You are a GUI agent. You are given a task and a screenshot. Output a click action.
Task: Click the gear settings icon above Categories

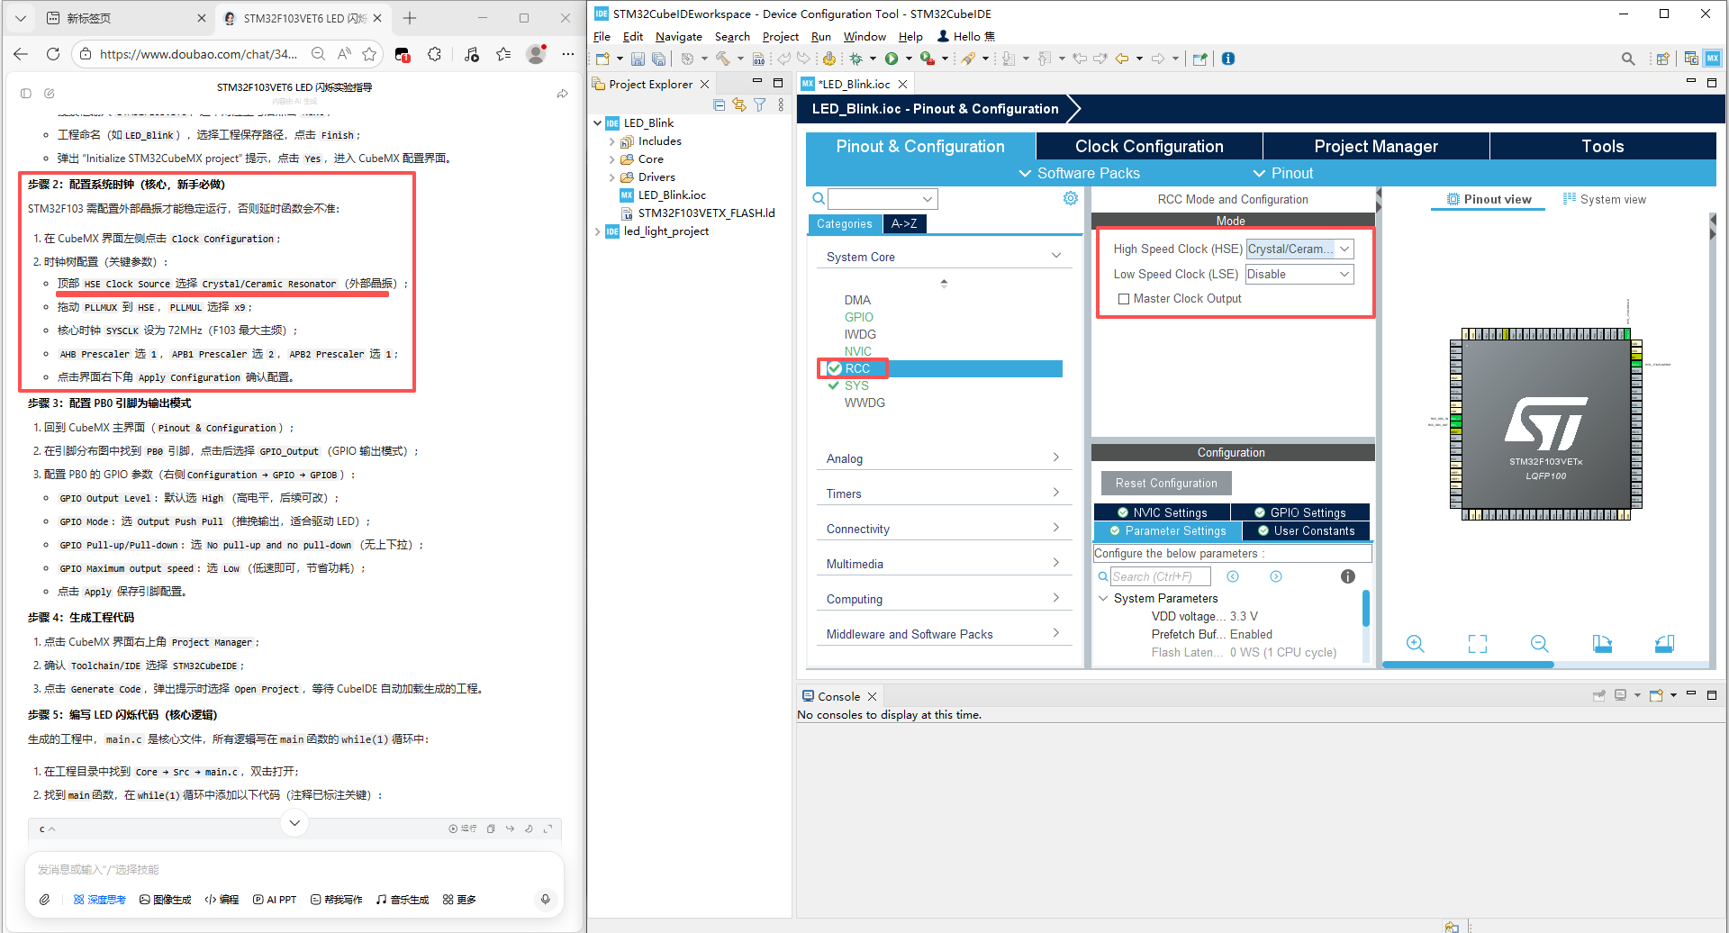click(x=1071, y=198)
